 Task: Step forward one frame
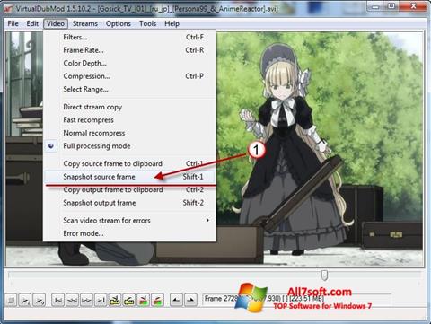click(86, 300)
